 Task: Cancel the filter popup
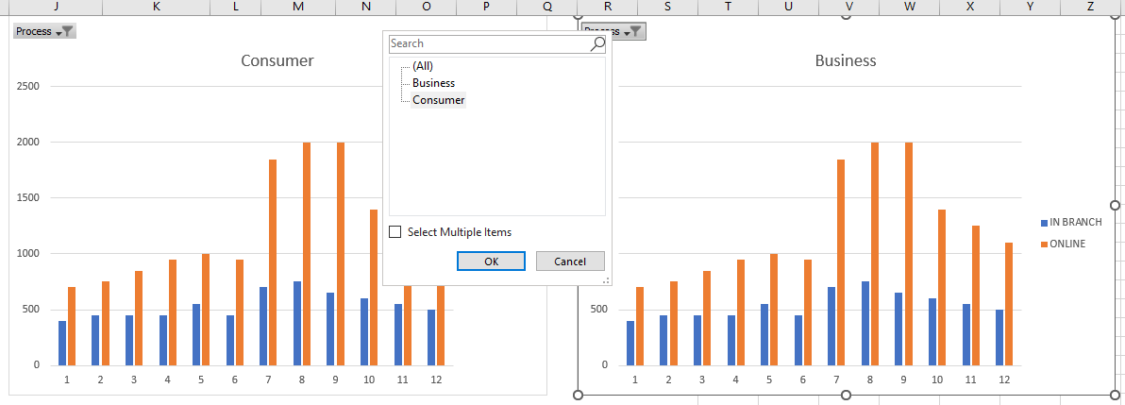click(570, 262)
